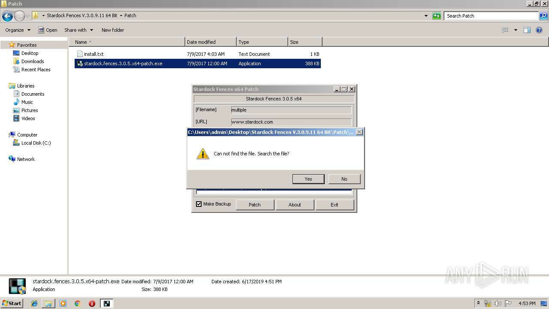
Task: Open Favorites in the navigation pane
Action: click(x=27, y=45)
